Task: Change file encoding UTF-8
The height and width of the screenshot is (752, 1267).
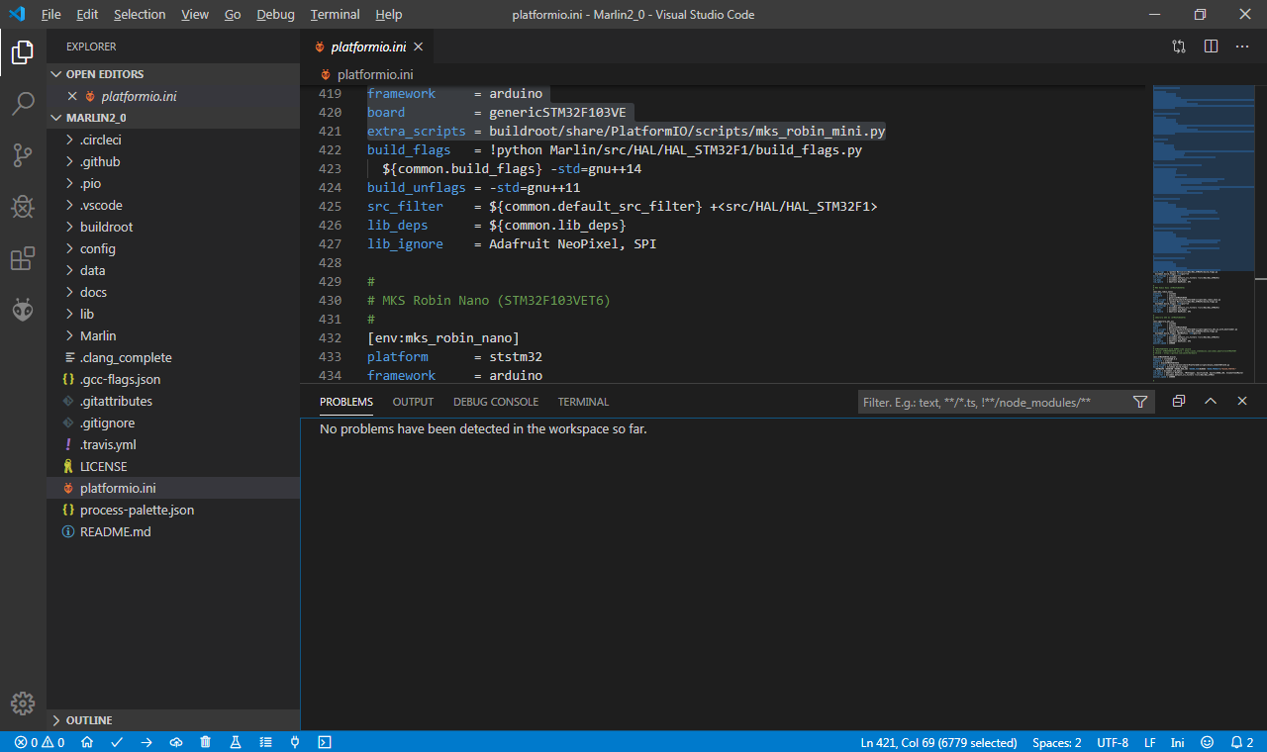Action: (1113, 742)
